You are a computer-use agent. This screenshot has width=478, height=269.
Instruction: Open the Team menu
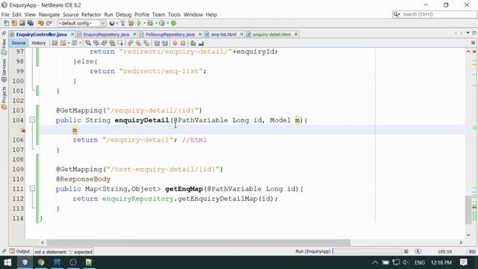tap(158, 15)
